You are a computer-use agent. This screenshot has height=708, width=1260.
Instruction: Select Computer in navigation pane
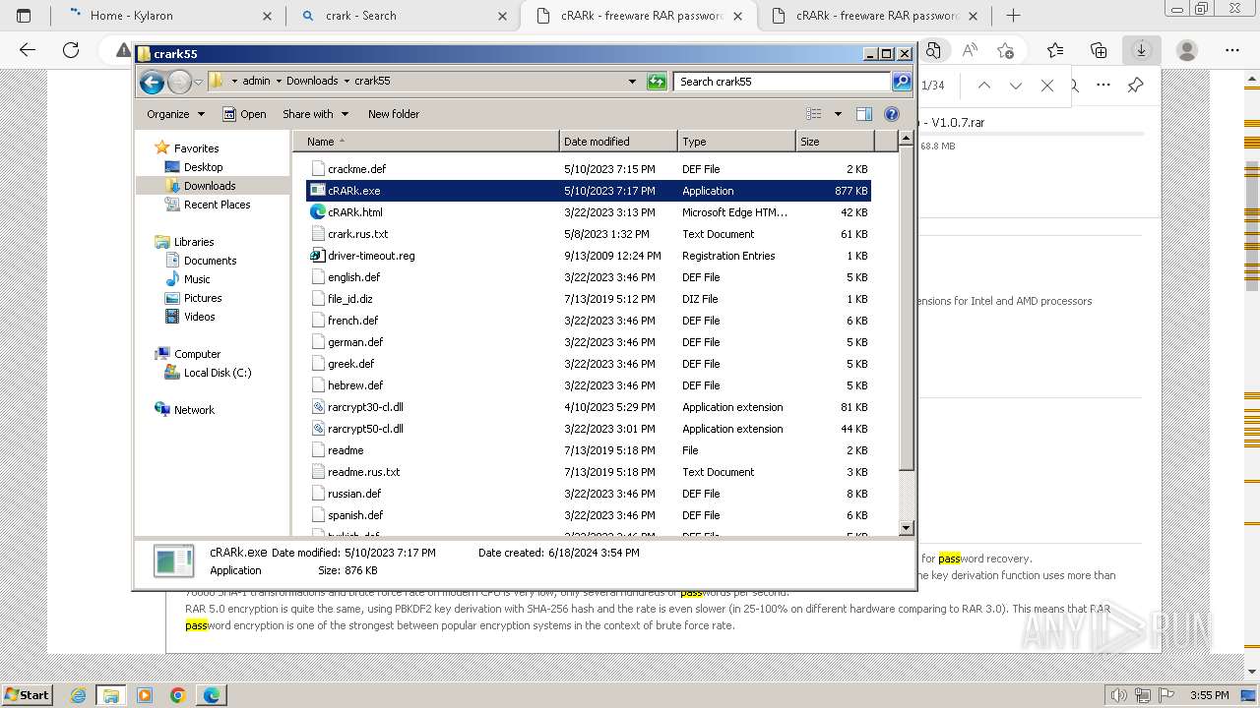(x=197, y=354)
